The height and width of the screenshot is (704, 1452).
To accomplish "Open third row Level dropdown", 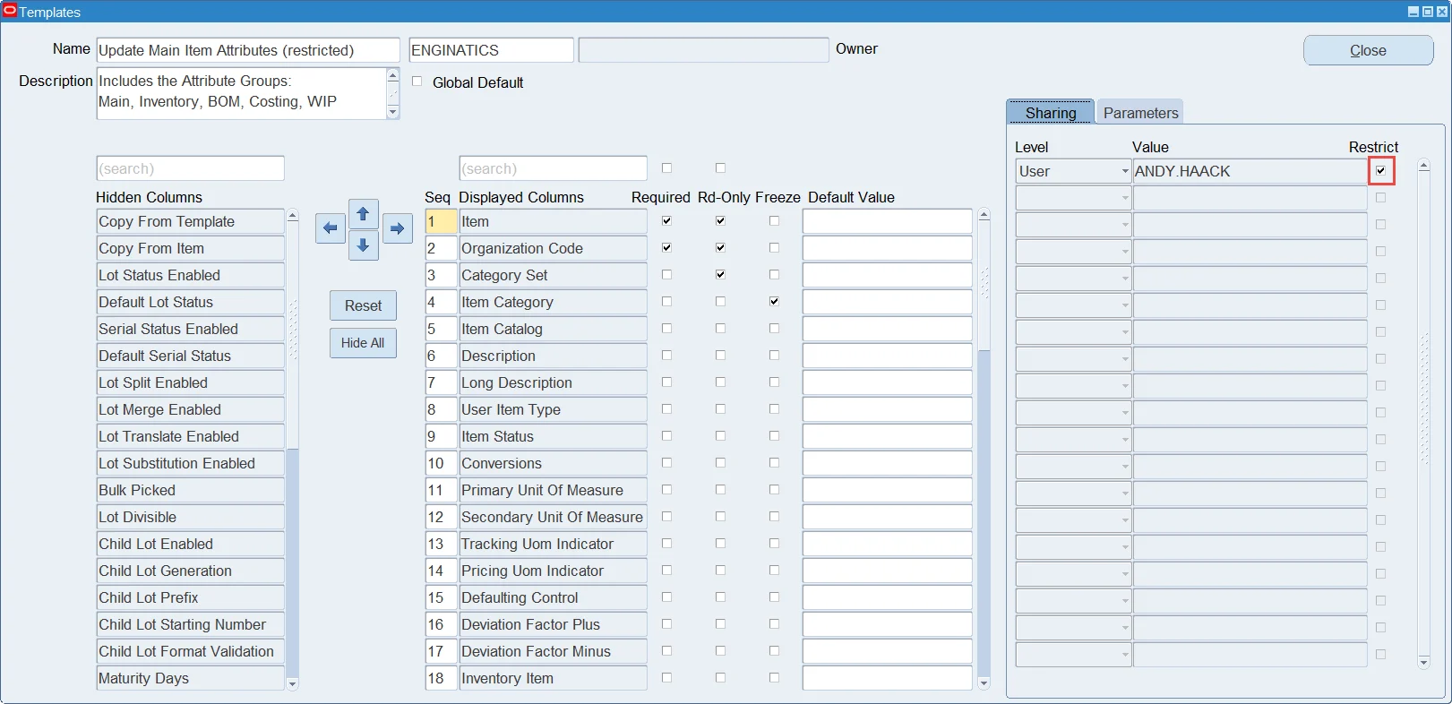I will 1125,225.
